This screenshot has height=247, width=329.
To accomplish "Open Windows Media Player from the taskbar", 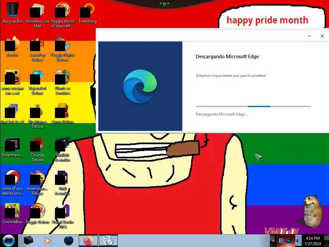I will click(x=48, y=241).
